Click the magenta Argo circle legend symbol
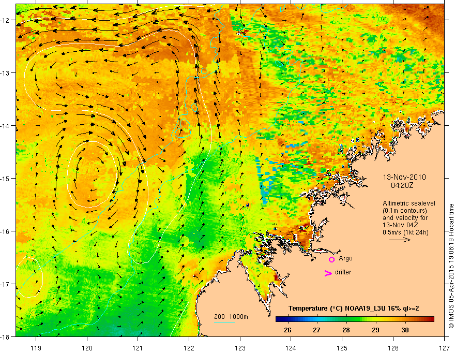The height and width of the screenshot is (352, 455). tap(331, 259)
